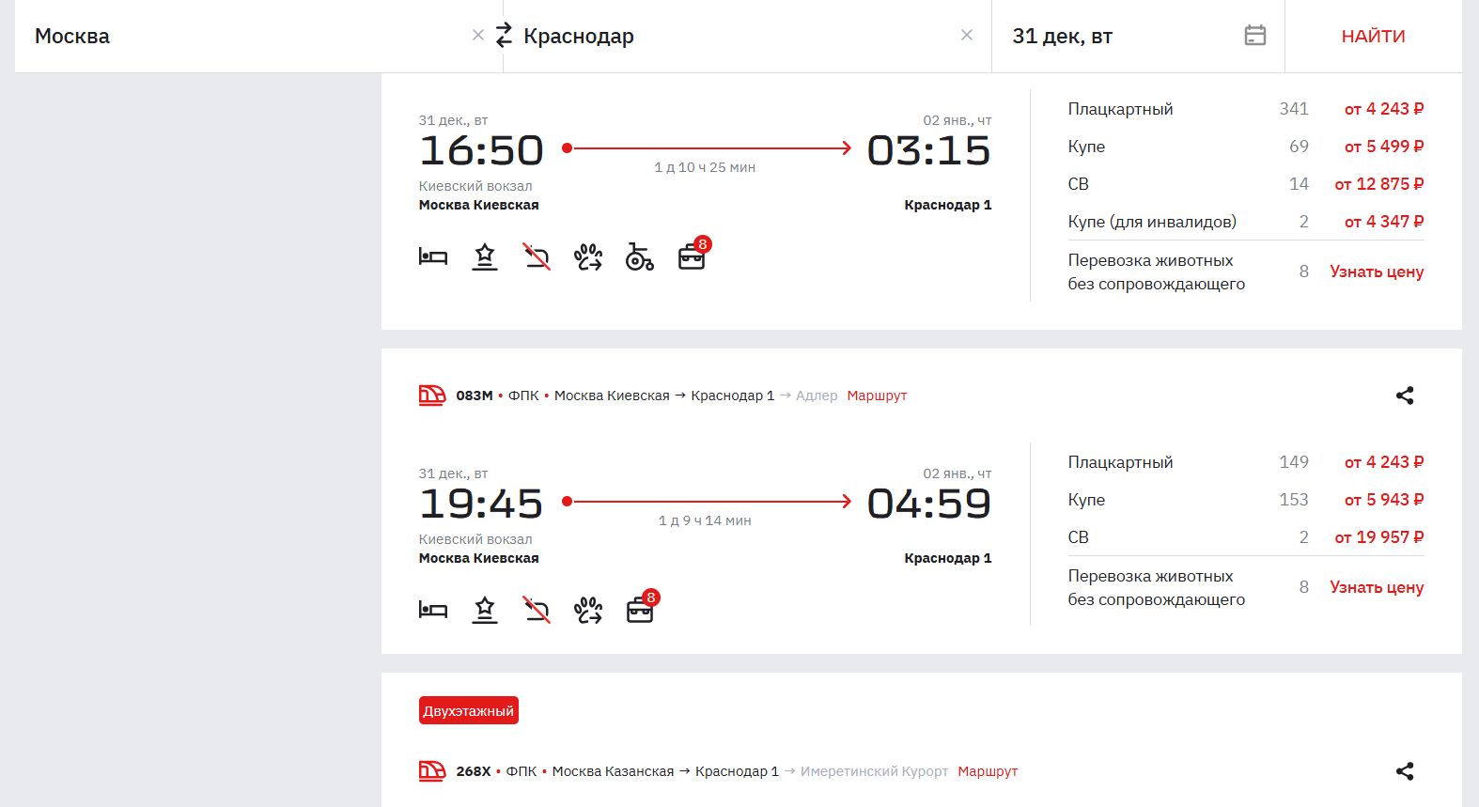Click the НАЙТИ search button
The image size is (1479, 807).
1373,37
